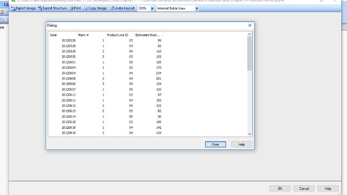Close the Dialog with the X button
The image size is (347, 195).
pos(250,25)
